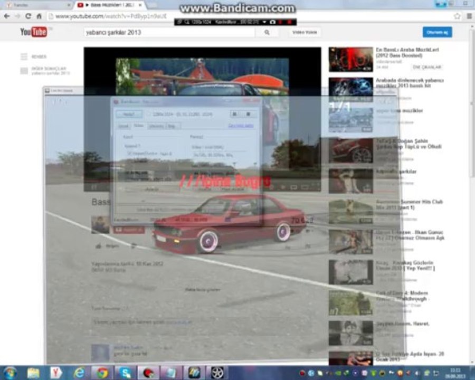Click stop button in Bandicam settings window

248,114
